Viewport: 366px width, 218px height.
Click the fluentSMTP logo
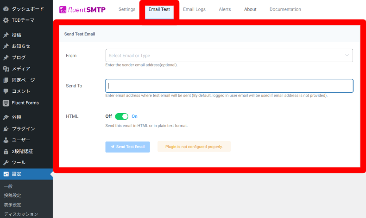82,10
